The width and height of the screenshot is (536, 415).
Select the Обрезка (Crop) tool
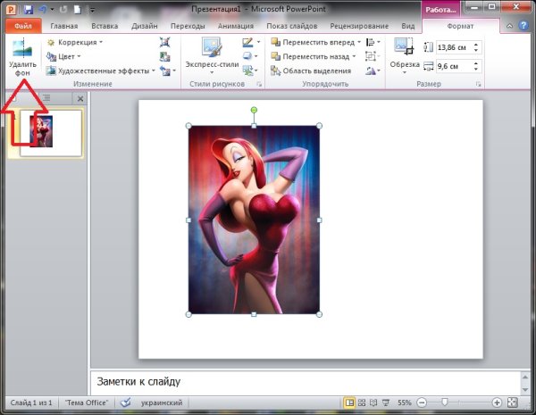pos(406,55)
